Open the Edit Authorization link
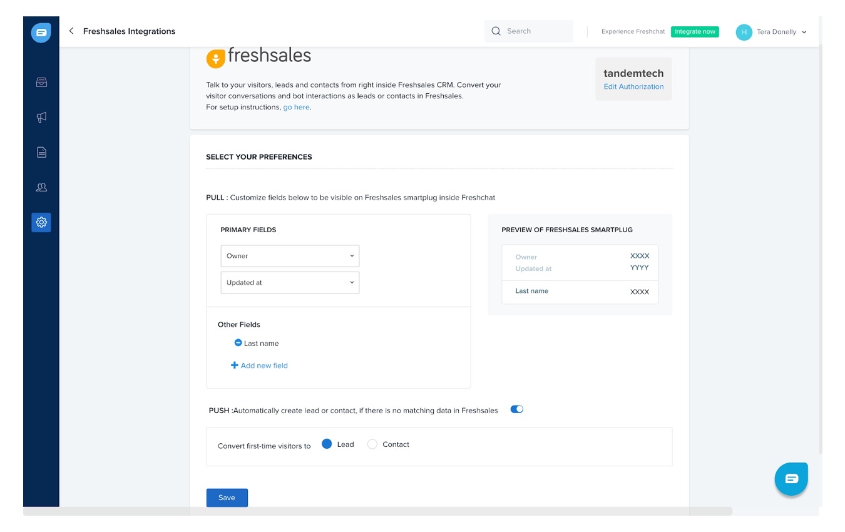 pyautogui.click(x=633, y=87)
